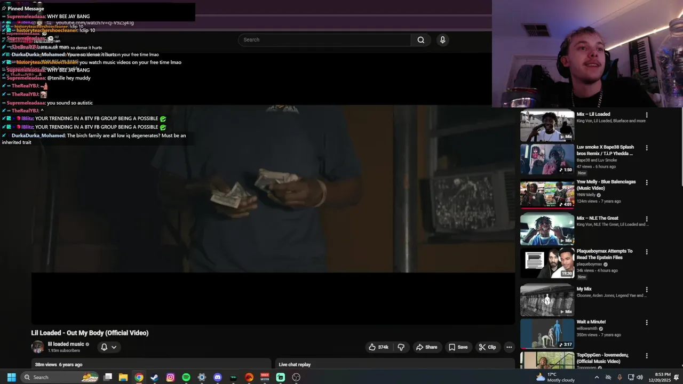Share the video using Share button
This screenshot has width=683, height=384.
coord(426,347)
